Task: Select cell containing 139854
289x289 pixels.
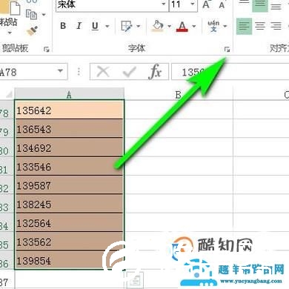Action: 70,260
